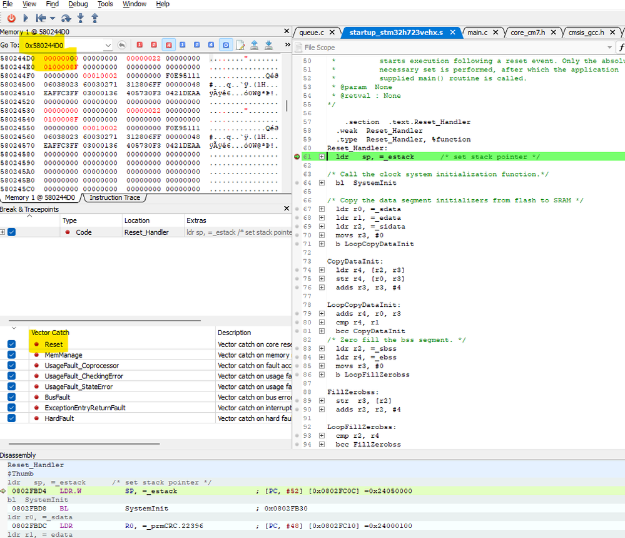Toggle the UsageFault_CheckingError vector catch
Viewport: 625px width, 538px height.
tap(11, 376)
